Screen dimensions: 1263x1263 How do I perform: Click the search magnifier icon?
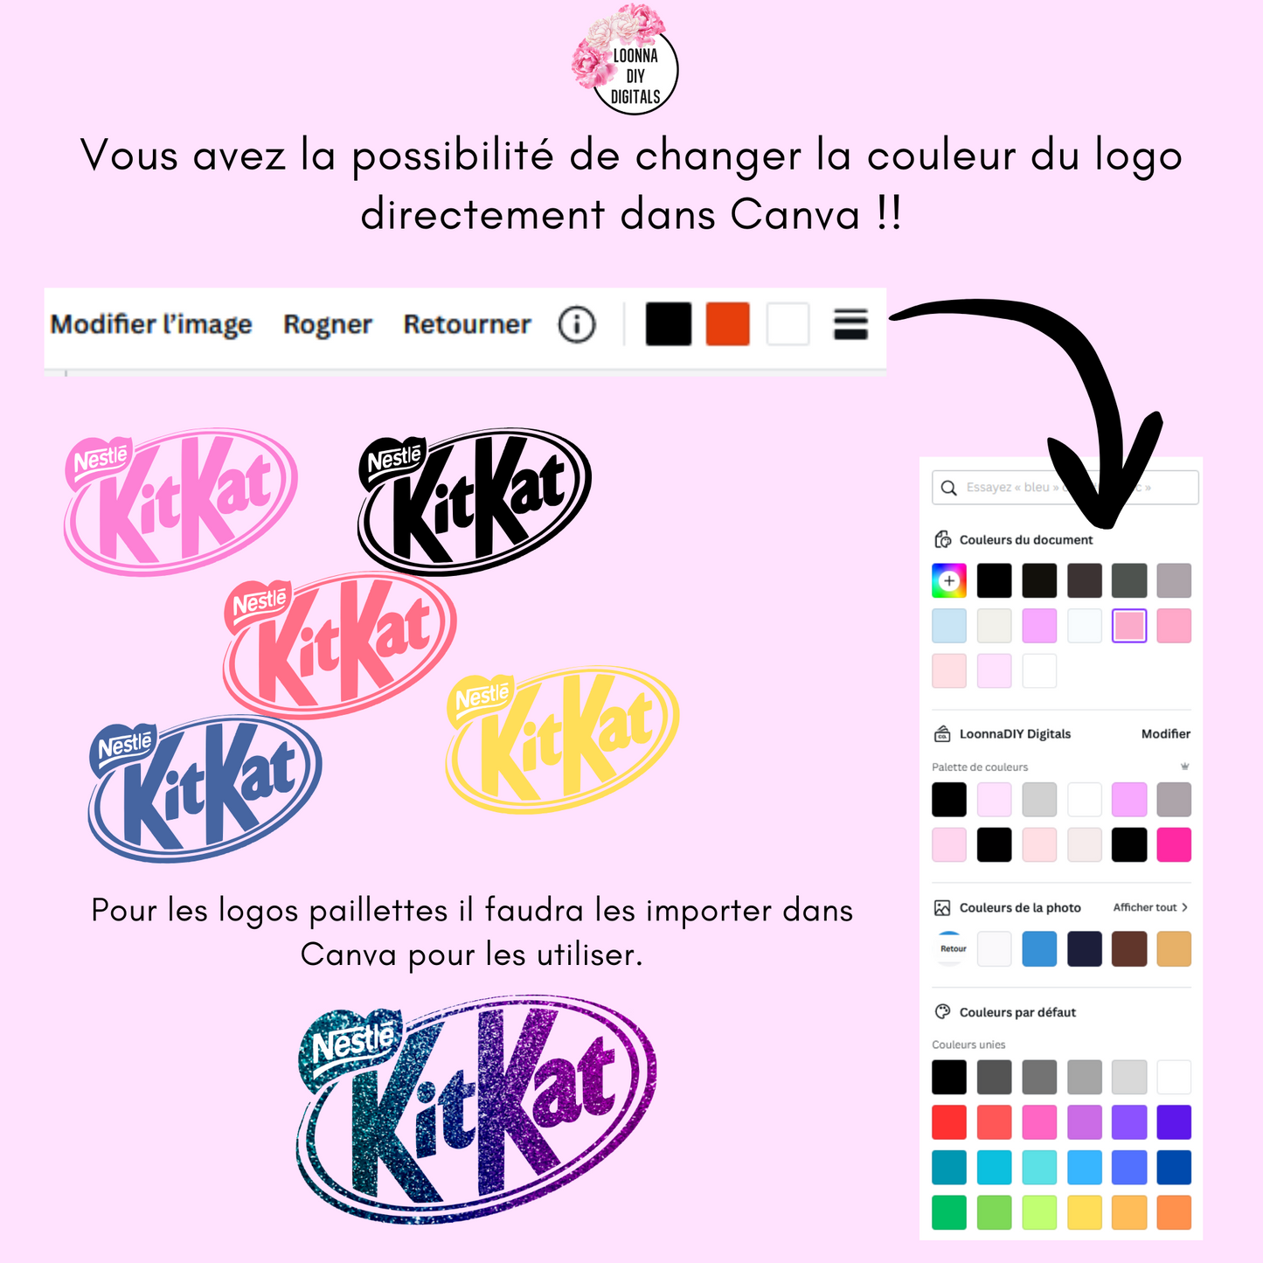[948, 488]
